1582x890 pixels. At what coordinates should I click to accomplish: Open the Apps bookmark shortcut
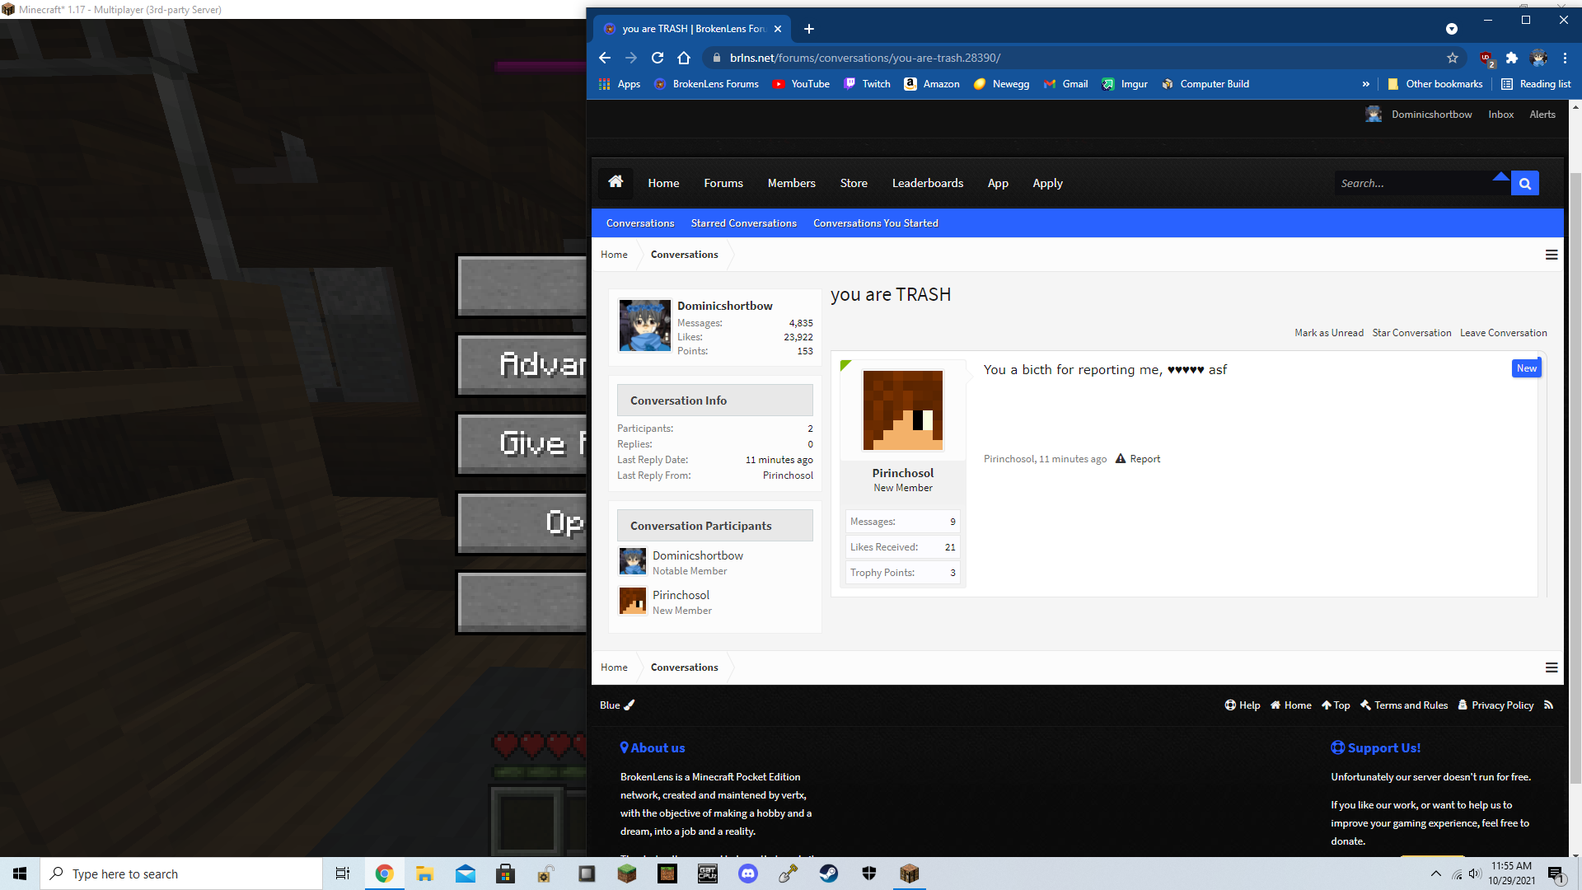(x=620, y=84)
